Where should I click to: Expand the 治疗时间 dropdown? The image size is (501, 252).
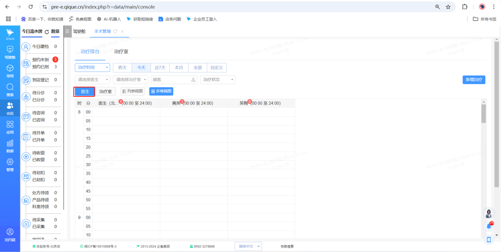coord(92,68)
